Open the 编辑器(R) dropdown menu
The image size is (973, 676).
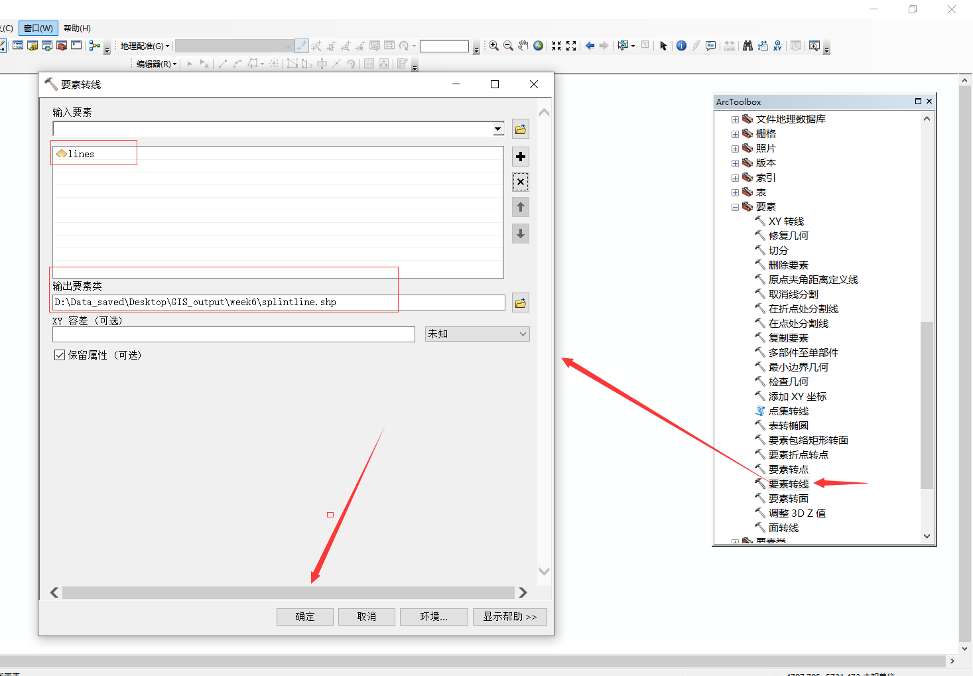coord(157,64)
